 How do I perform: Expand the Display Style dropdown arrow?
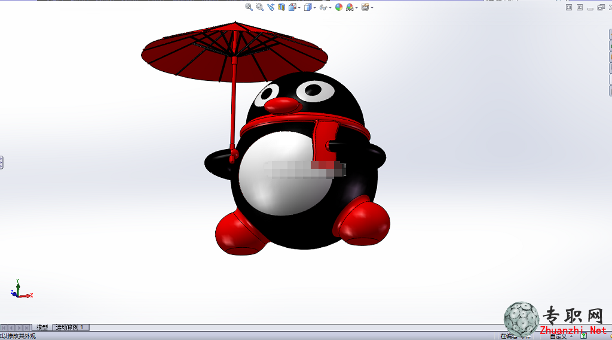(314, 8)
